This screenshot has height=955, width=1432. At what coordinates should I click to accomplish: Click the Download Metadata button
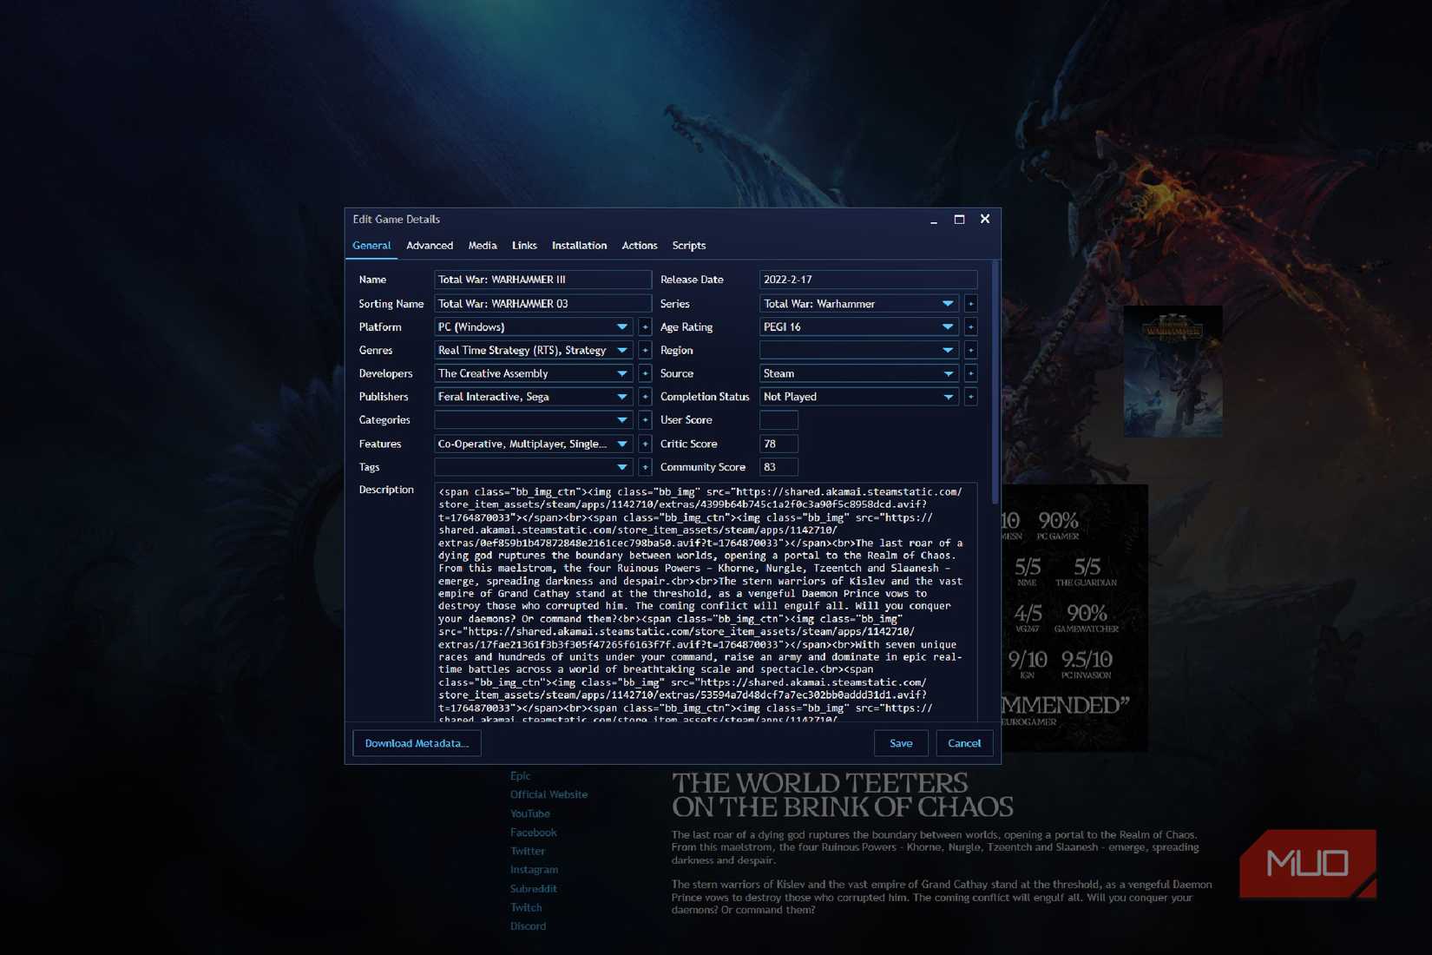point(417,743)
